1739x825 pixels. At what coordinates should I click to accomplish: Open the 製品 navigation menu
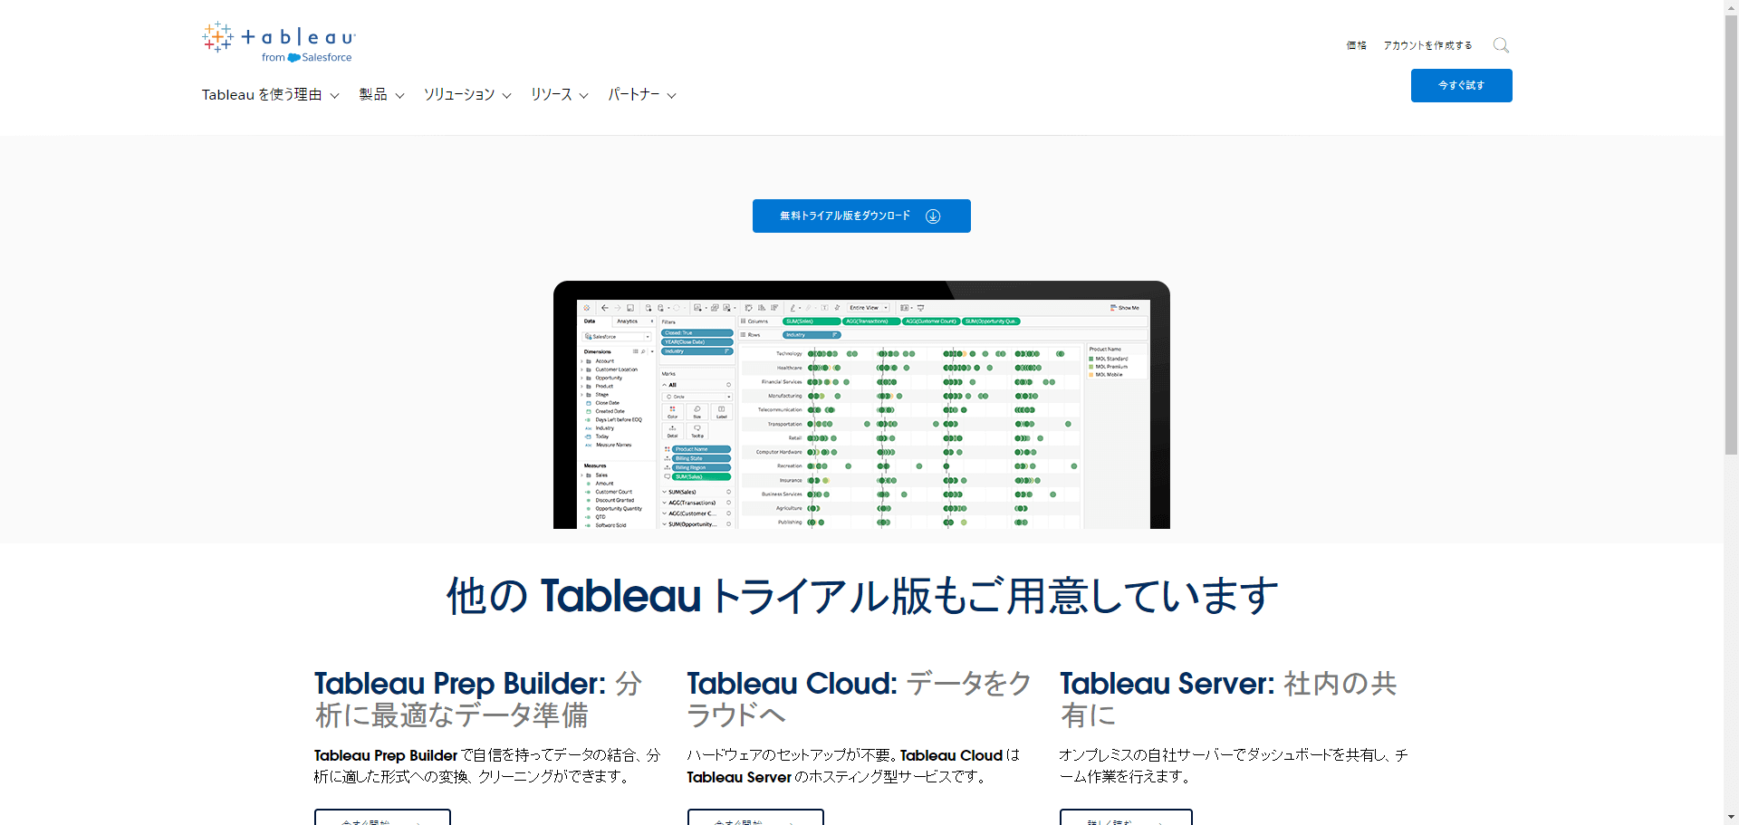click(381, 95)
